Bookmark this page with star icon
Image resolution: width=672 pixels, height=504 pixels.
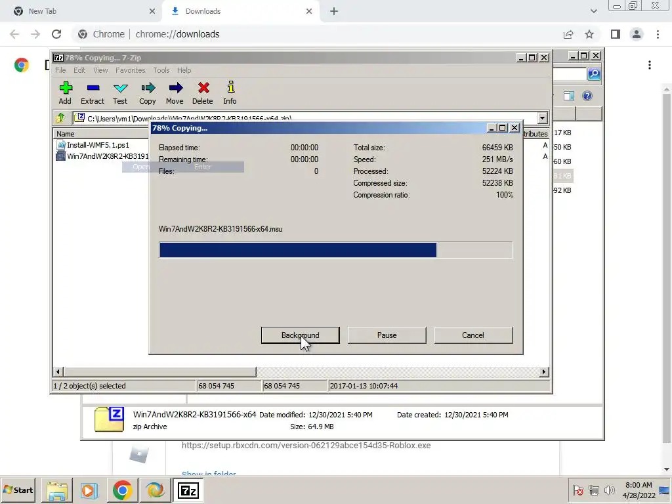coord(590,34)
